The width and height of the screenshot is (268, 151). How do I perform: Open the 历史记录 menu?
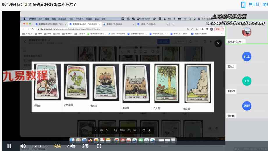point(62,19)
